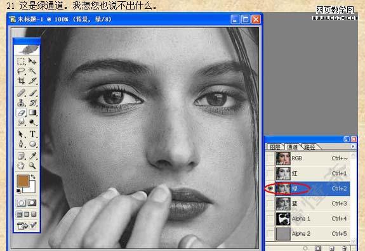Toggle visibility of the RGB channel
This screenshot has height=251, width=365.
[x=270, y=158]
